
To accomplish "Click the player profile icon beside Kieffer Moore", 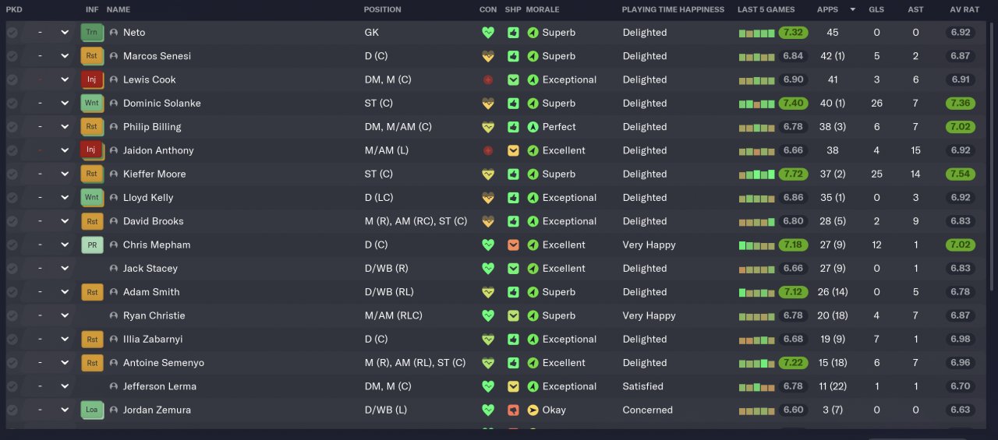I will 114,174.
